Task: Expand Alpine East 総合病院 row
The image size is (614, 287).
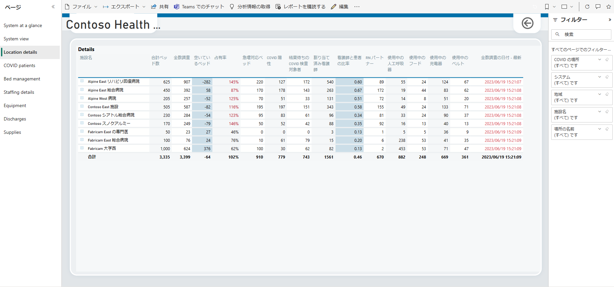Action: [x=82, y=89]
